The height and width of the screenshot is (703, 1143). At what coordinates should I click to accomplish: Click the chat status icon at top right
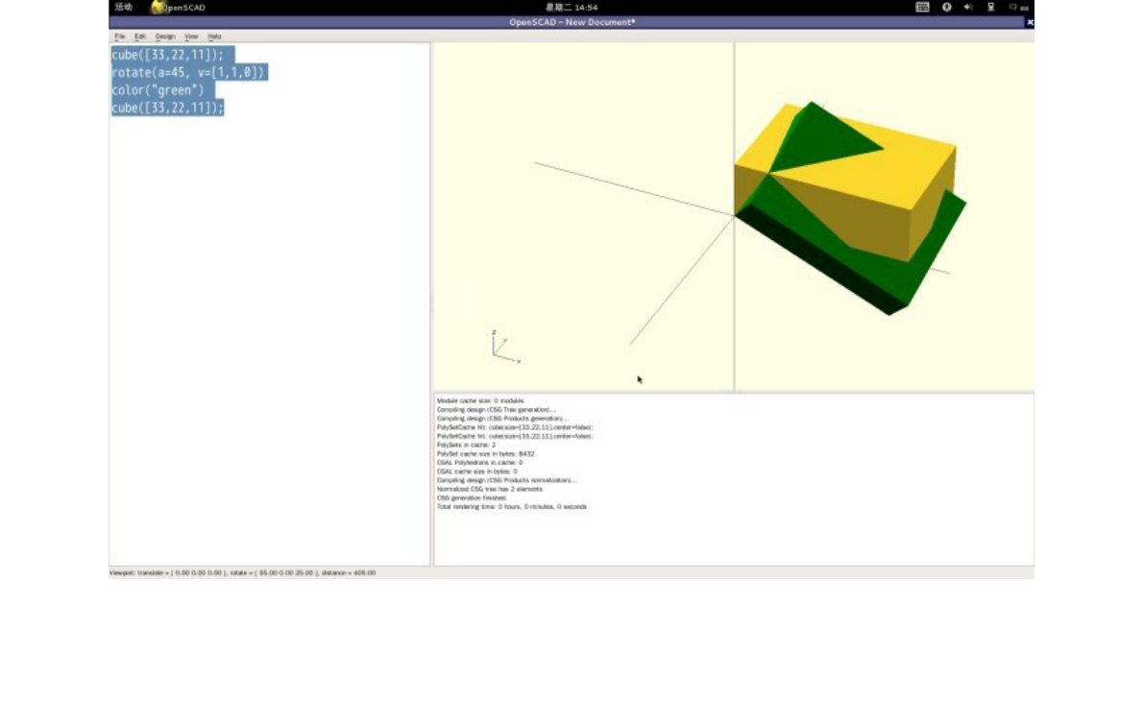pos(1014,8)
